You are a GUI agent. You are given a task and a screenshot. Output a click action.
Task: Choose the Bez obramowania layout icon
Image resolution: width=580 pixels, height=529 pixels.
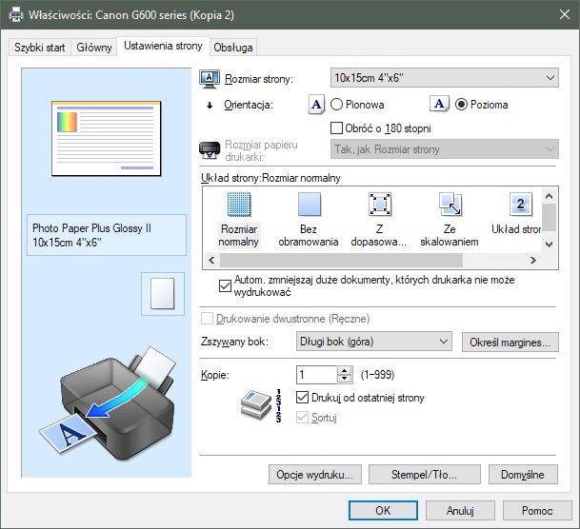(x=310, y=204)
